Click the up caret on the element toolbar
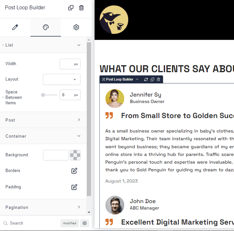Image resolution: width=234 pixels, height=231 pixels. [137, 79]
